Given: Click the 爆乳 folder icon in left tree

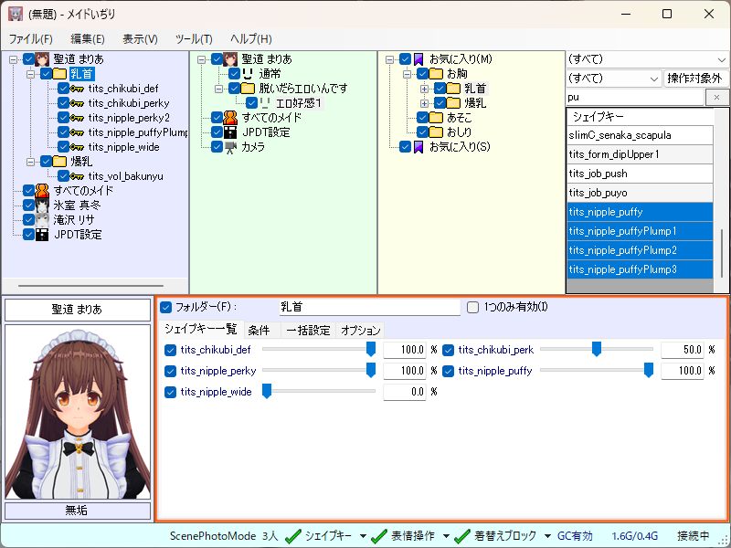Looking at the screenshot, I should pos(60,162).
